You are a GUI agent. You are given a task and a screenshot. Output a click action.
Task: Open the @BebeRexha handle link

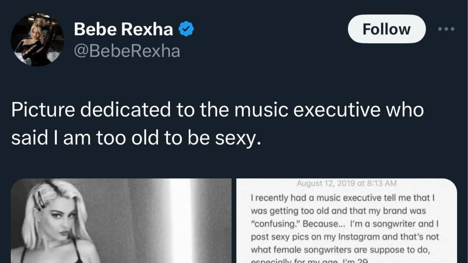(127, 51)
